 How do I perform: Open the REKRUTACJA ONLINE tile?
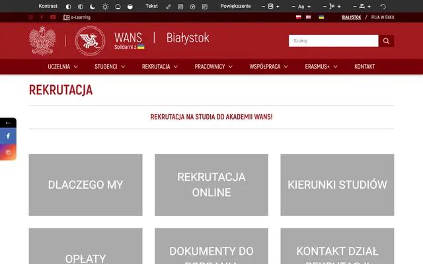pyautogui.click(x=211, y=185)
